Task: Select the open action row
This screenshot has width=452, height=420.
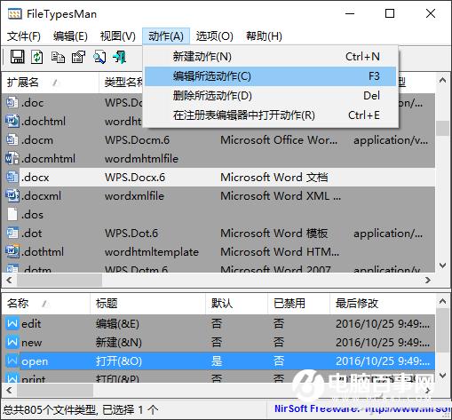Action: [218, 361]
